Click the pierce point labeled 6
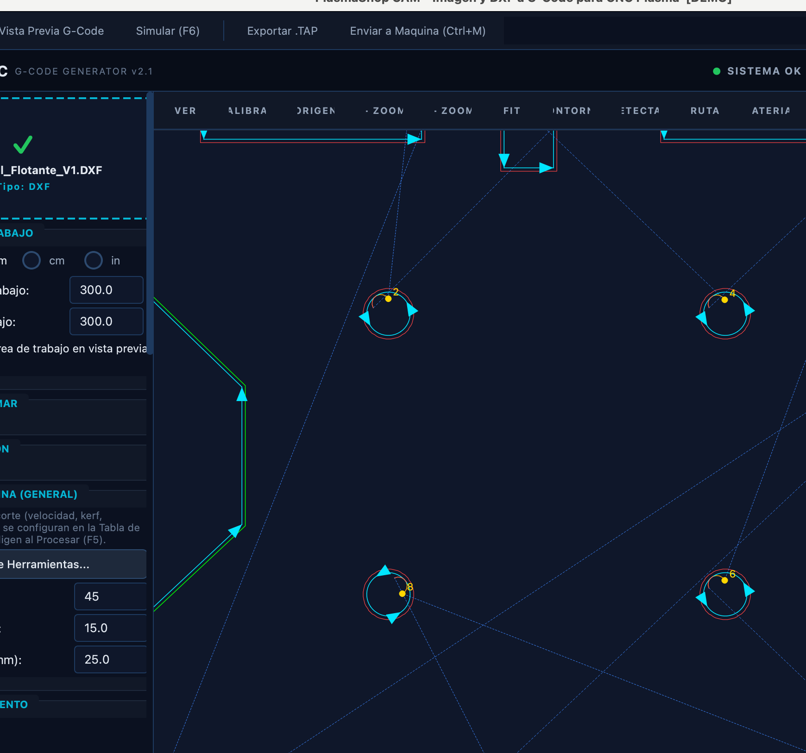Viewport: 806px width, 753px height. point(725,580)
